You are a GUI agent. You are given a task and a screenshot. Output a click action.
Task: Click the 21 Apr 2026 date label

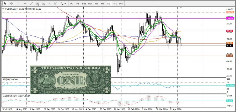[176, 109]
